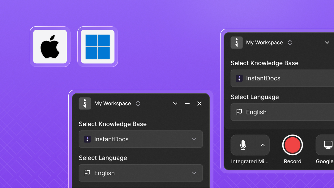
Task: Click the My Workspace name in the right window
Action: click(x=264, y=43)
